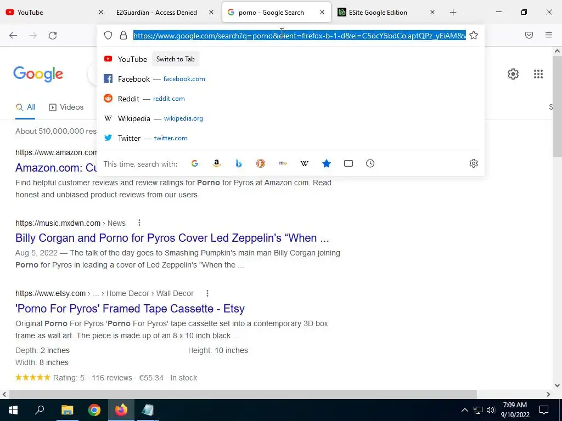Click Switch to Tab for YouTube

(x=175, y=59)
